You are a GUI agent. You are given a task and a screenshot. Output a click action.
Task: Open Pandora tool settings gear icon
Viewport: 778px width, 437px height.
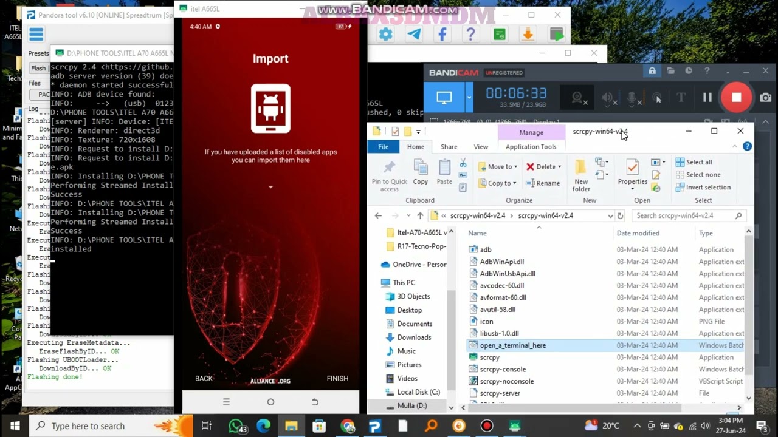[385, 35]
